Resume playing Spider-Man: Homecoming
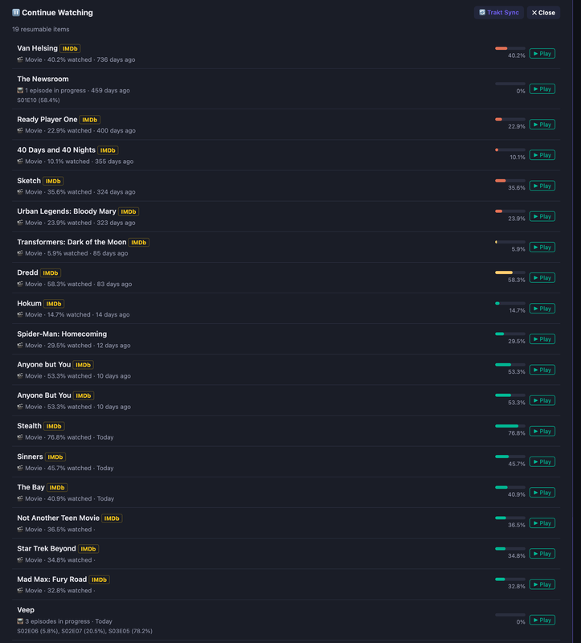This screenshot has height=643, width=581. click(542, 339)
